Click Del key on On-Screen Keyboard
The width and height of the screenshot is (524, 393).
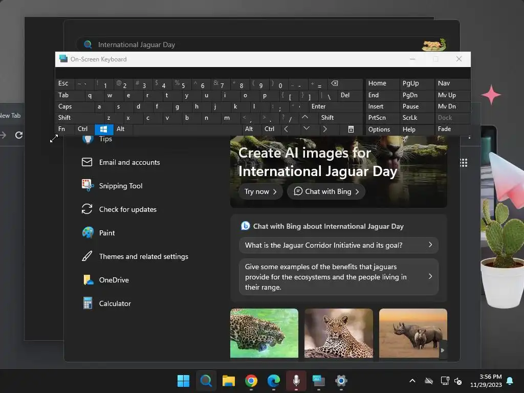350,95
